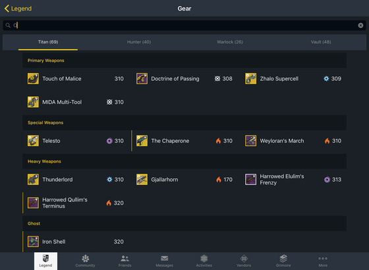Select kinetic damage icon beside MIDA Multi-Tool
The image size is (369, 270).
point(109,102)
